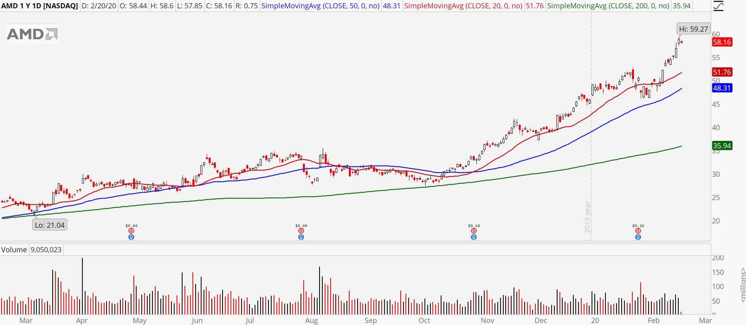Image resolution: width=746 pixels, height=325 pixels.
Task: Click the 'Jul' label on the time axis
Action: pyautogui.click(x=249, y=321)
